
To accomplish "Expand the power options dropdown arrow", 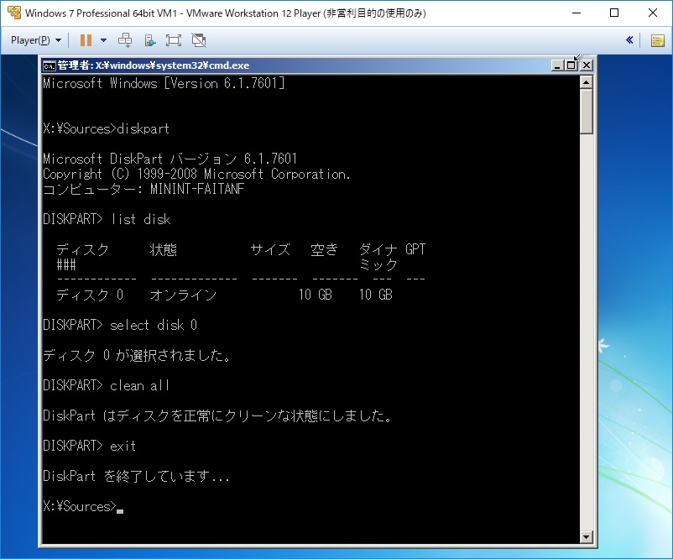I will click(103, 40).
